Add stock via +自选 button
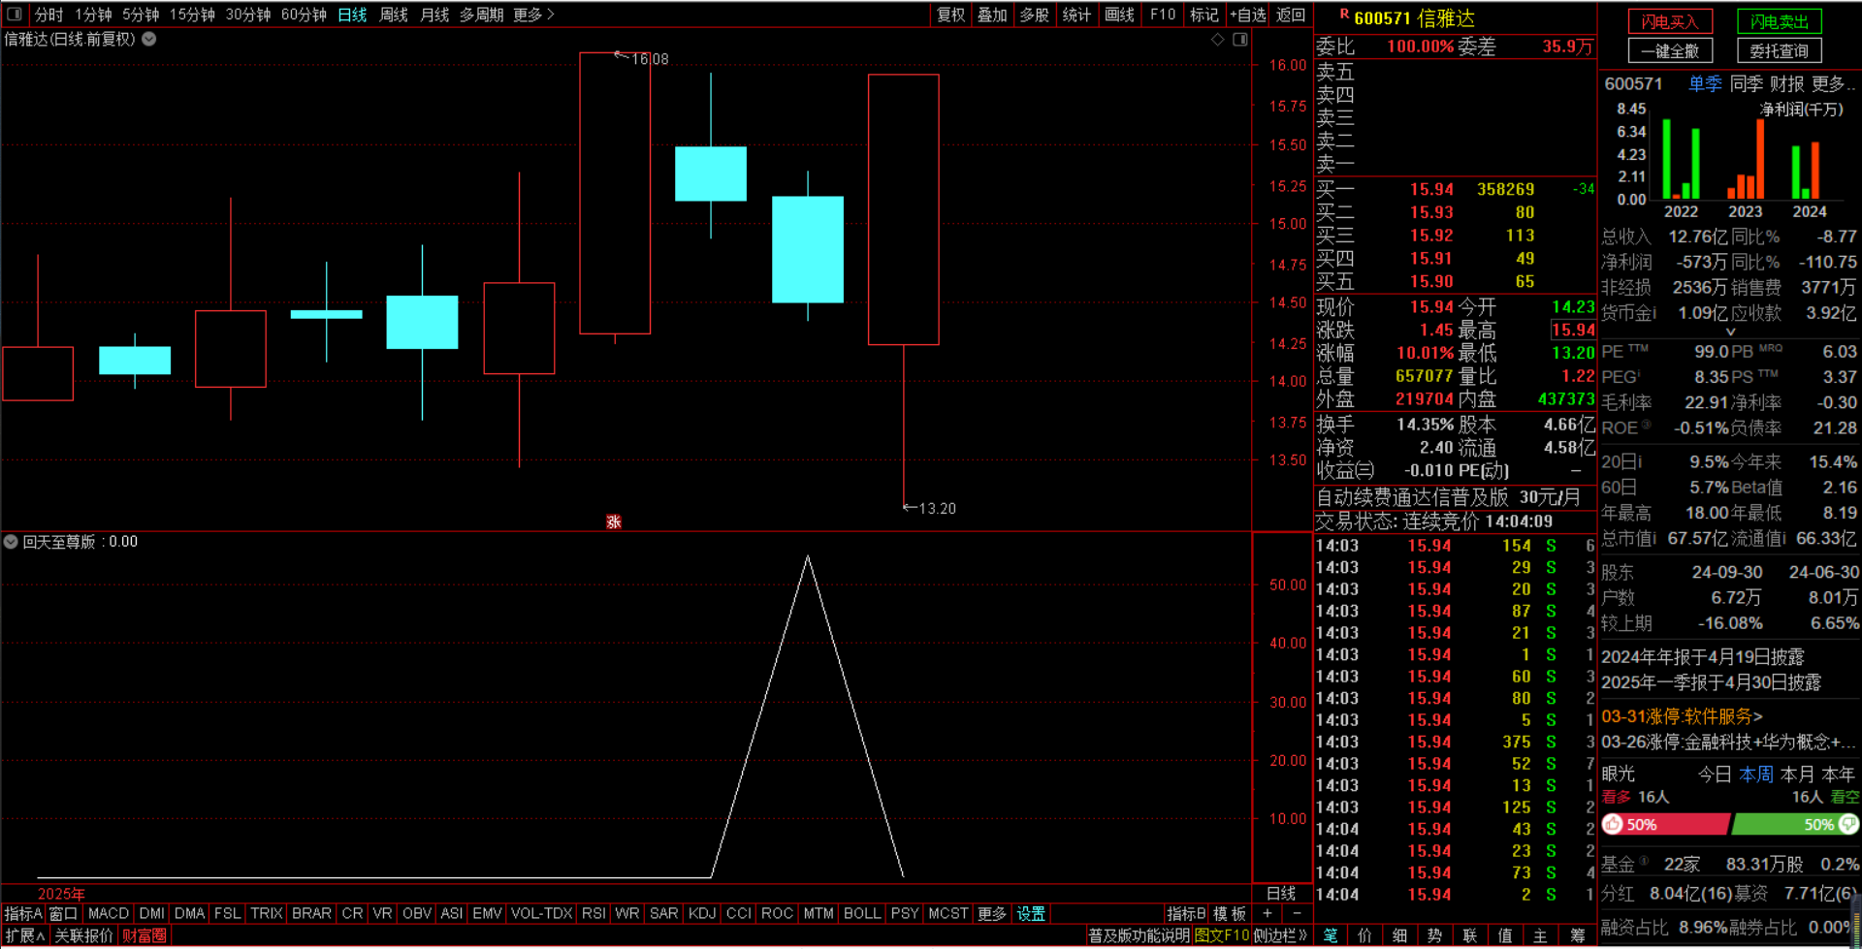Viewport: 1862px width, 949px height. 1248,15
